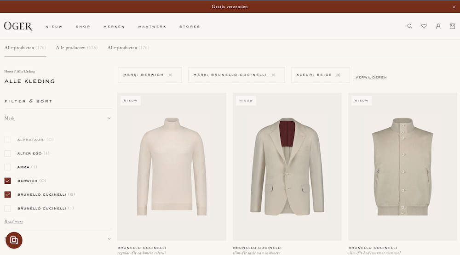
Task: Open the search magnifier icon
Action: point(410,26)
